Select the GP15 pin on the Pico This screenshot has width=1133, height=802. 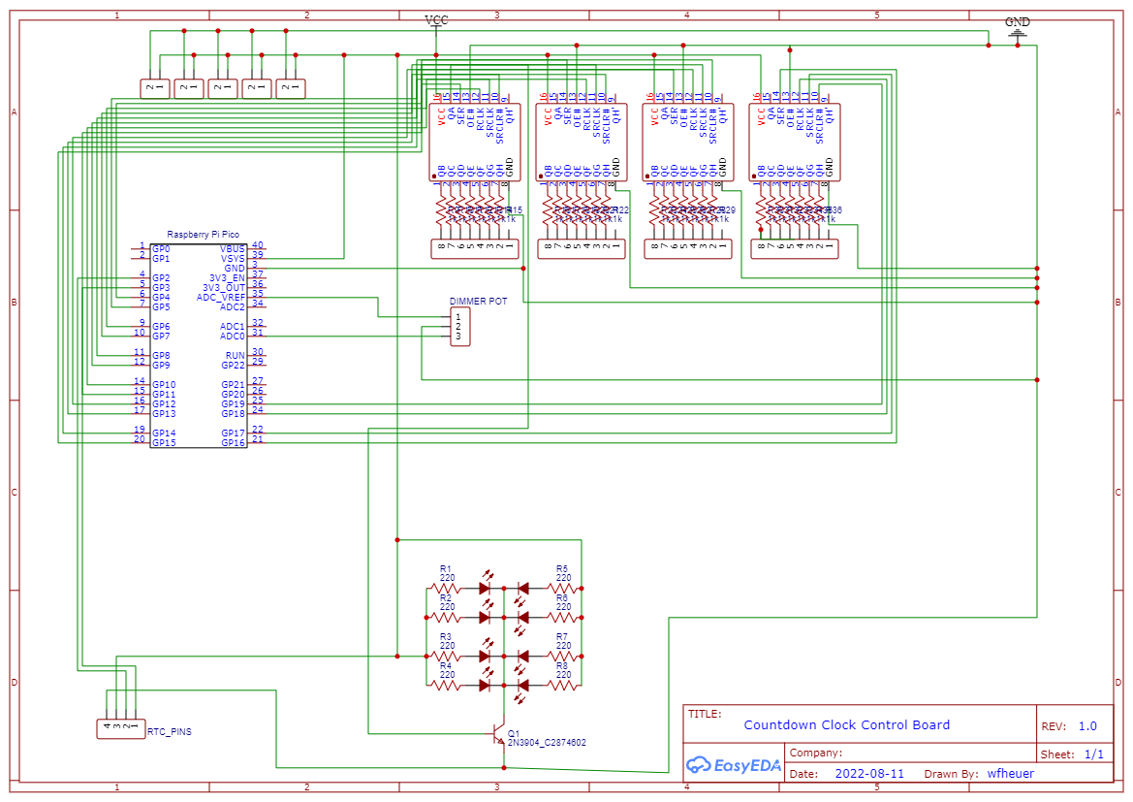point(163,443)
